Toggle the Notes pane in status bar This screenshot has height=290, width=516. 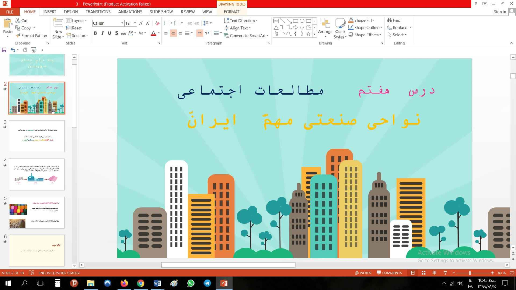coord(363,273)
